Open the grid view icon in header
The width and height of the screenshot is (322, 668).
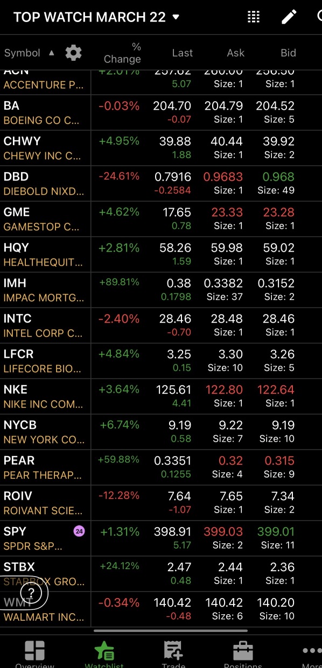coord(254,17)
